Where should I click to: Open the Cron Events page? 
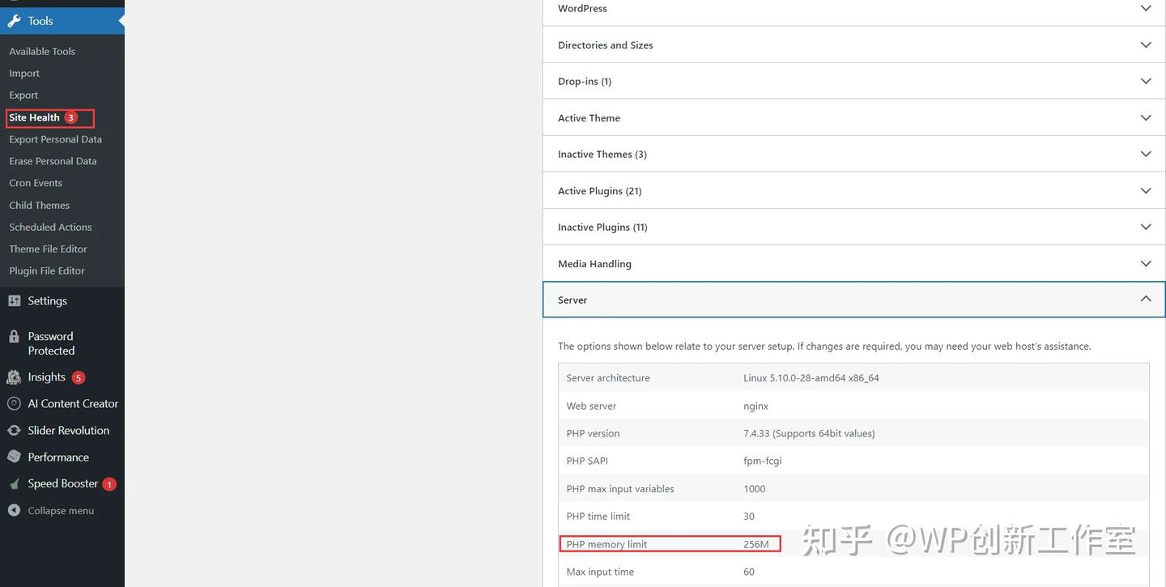36,183
